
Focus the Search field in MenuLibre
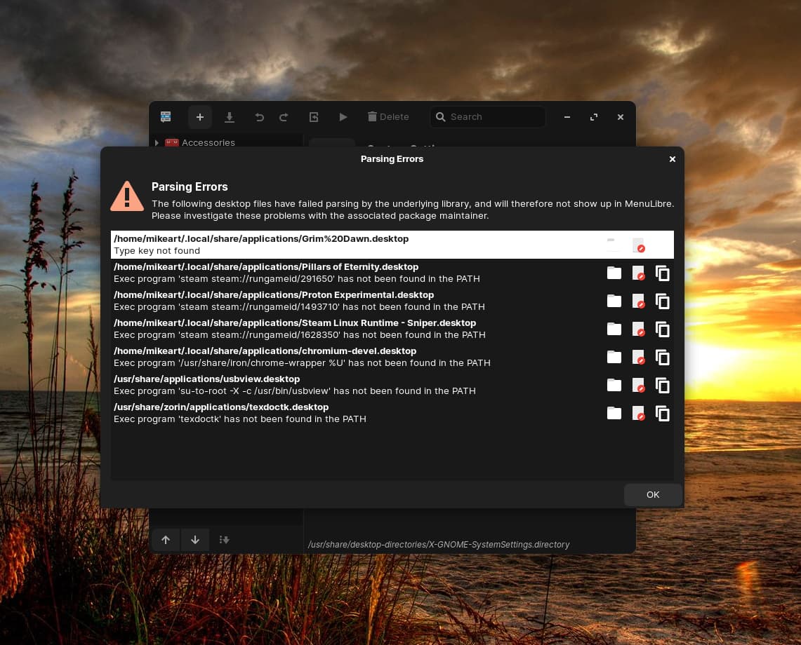tap(487, 117)
